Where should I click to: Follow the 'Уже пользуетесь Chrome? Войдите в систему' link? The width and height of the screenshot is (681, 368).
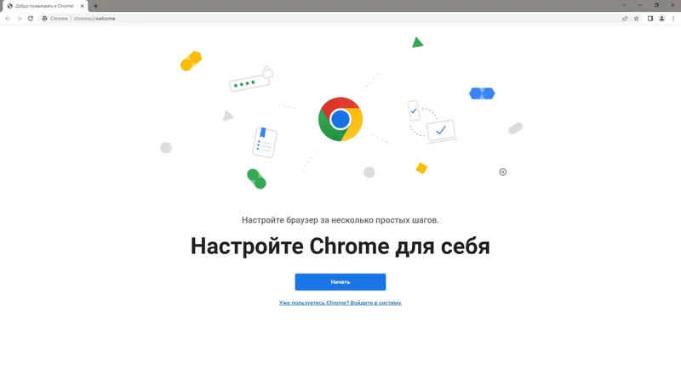point(340,303)
